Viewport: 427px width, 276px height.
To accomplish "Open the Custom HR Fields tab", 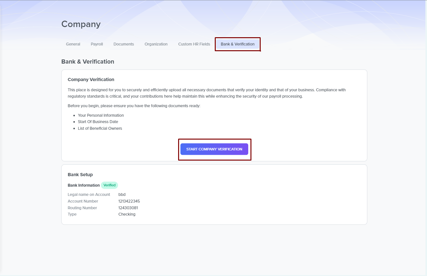I will coord(194,44).
